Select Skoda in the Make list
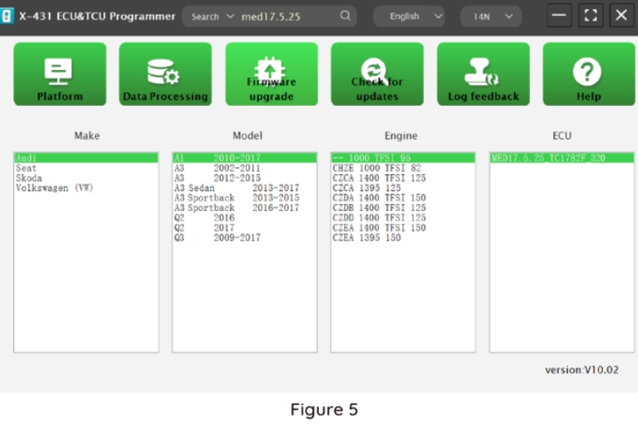Screen dimensions: 638x425 point(87,177)
